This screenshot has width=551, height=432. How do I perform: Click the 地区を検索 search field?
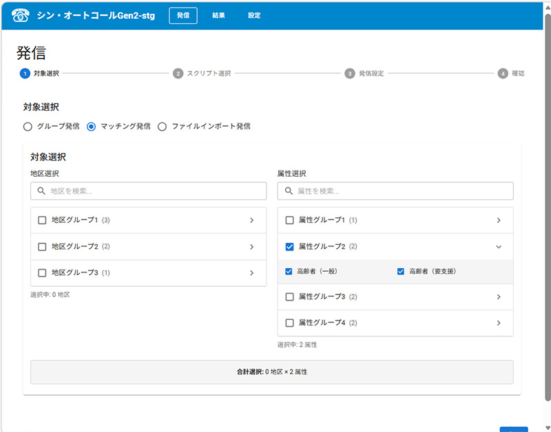tap(148, 191)
